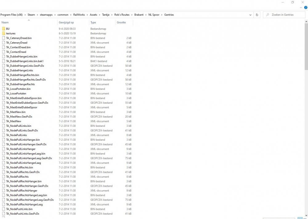Sort by the Grootte column header
Image resolution: width=308 pixels, height=219 pixels.
pyautogui.click(x=121, y=23)
